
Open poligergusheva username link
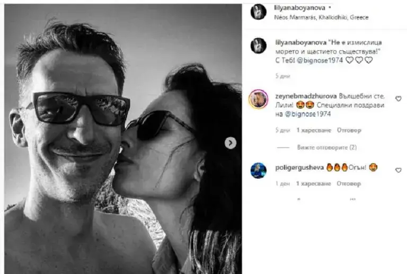pyautogui.click(x=299, y=167)
